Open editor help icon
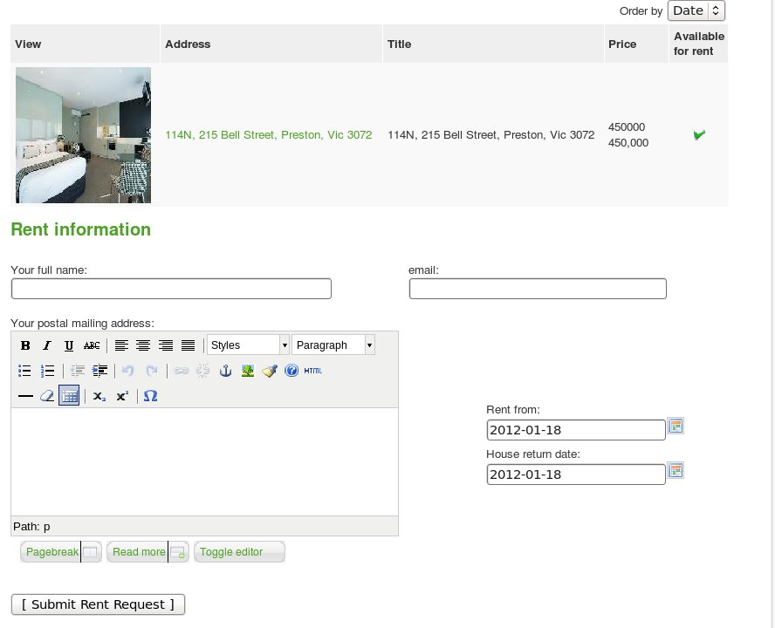 pos(291,371)
